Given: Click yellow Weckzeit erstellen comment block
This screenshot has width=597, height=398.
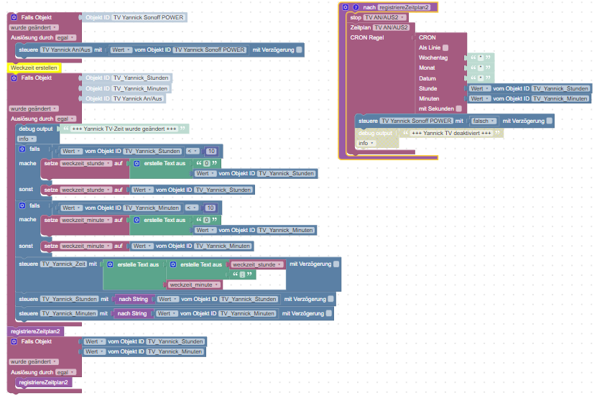Looking at the screenshot, I should (x=34, y=68).
